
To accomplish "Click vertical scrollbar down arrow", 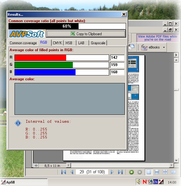I will [x=176, y=161].
